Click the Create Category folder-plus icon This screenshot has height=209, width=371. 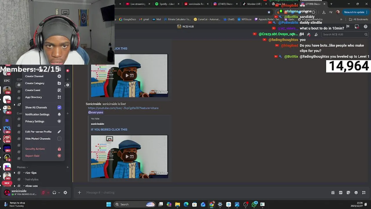click(59, 83)
